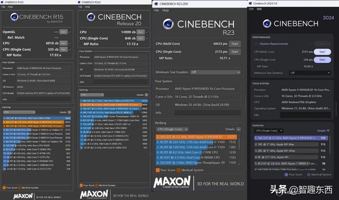Click Cinebench R20 title bar app icon

[x=79, y=2]
